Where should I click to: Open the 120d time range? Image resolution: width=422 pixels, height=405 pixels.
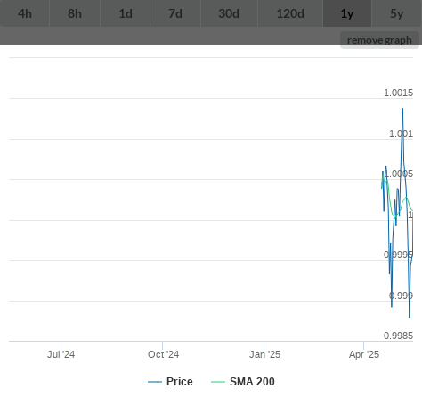coord(290,13)
